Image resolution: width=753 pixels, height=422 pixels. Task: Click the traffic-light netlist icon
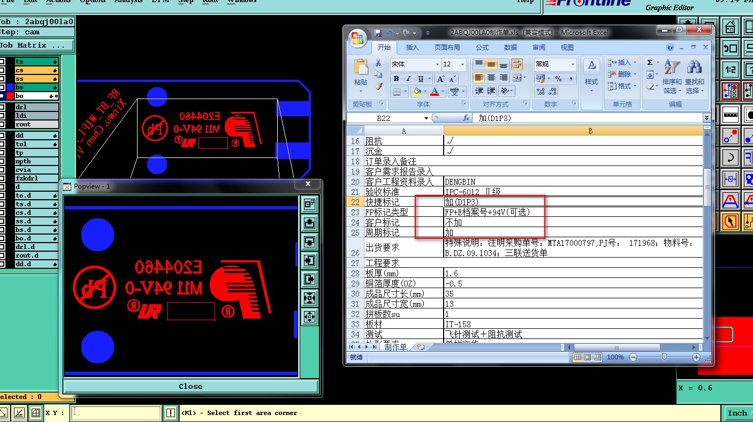[731, 92]
